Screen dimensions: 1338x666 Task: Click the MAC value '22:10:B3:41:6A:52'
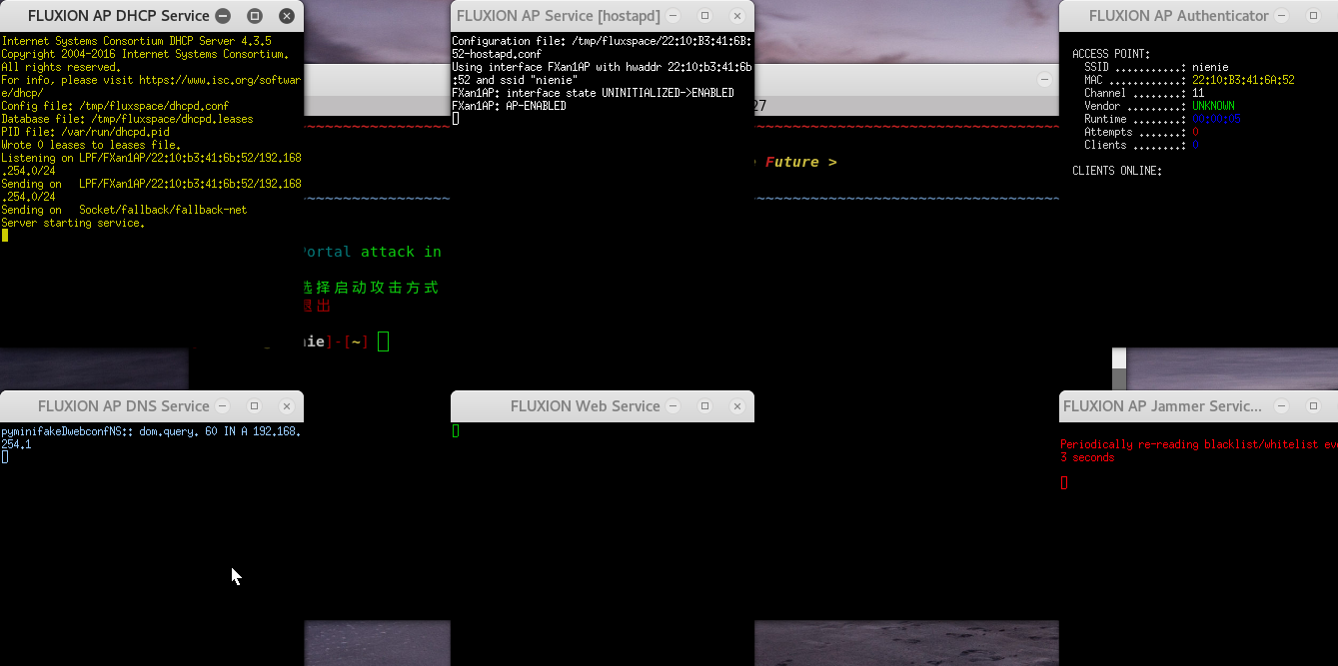point(1243,80)
